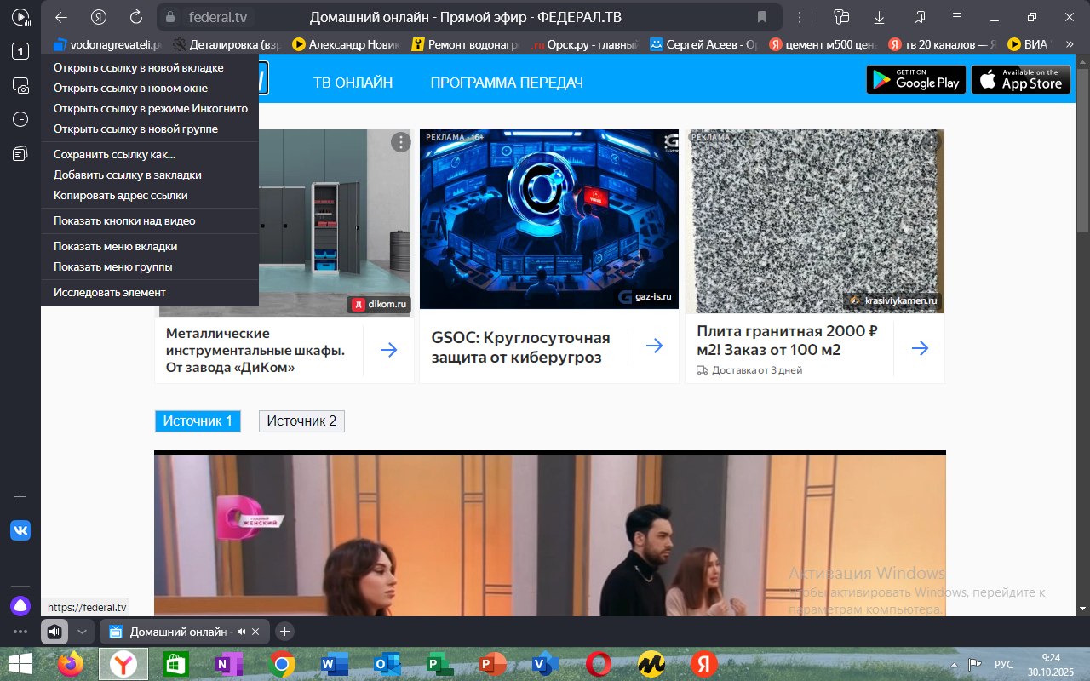Viewport: 1090px width, 681px height.
Task: Open Firefox from the Windows taskbar
Action: [71, 664]
